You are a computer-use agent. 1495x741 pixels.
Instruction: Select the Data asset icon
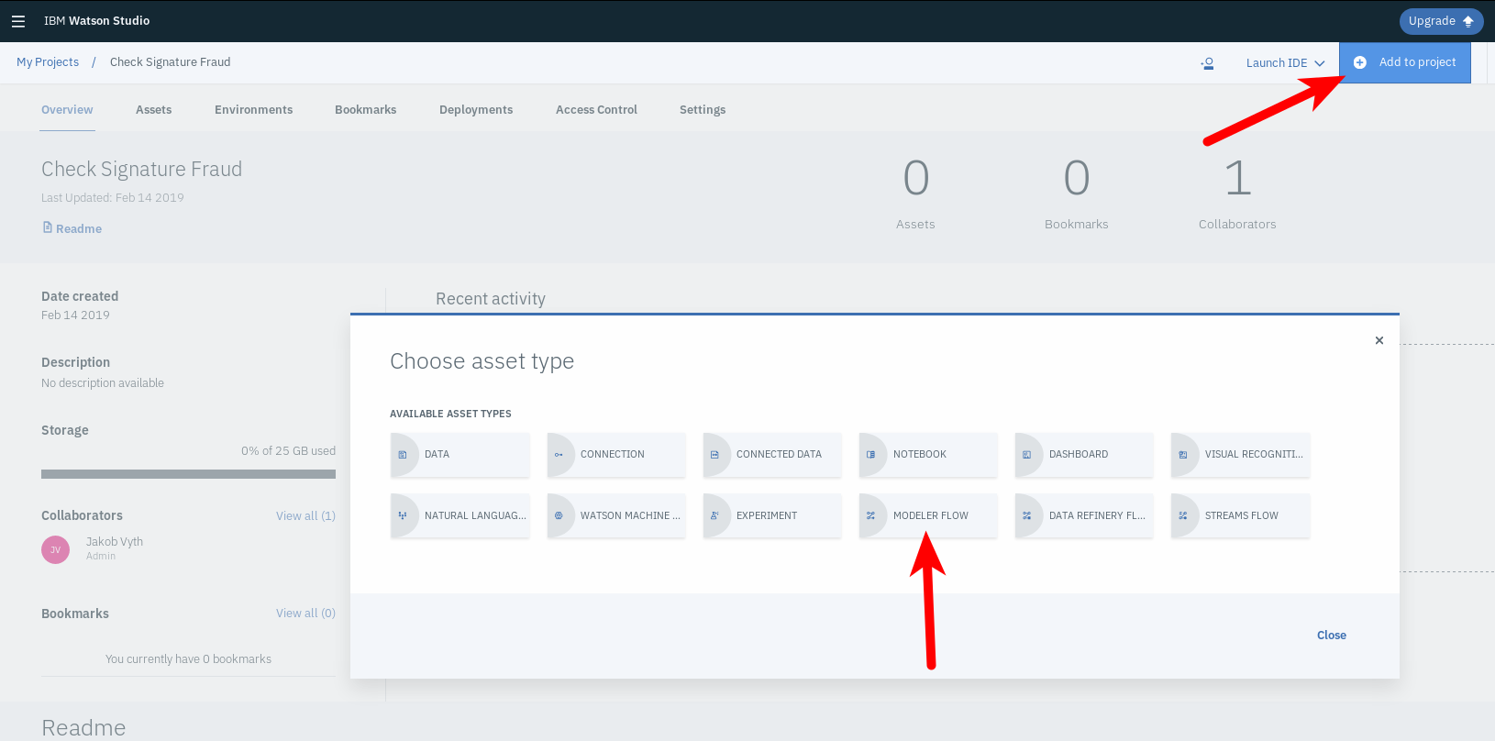click(x=403, y=455)
